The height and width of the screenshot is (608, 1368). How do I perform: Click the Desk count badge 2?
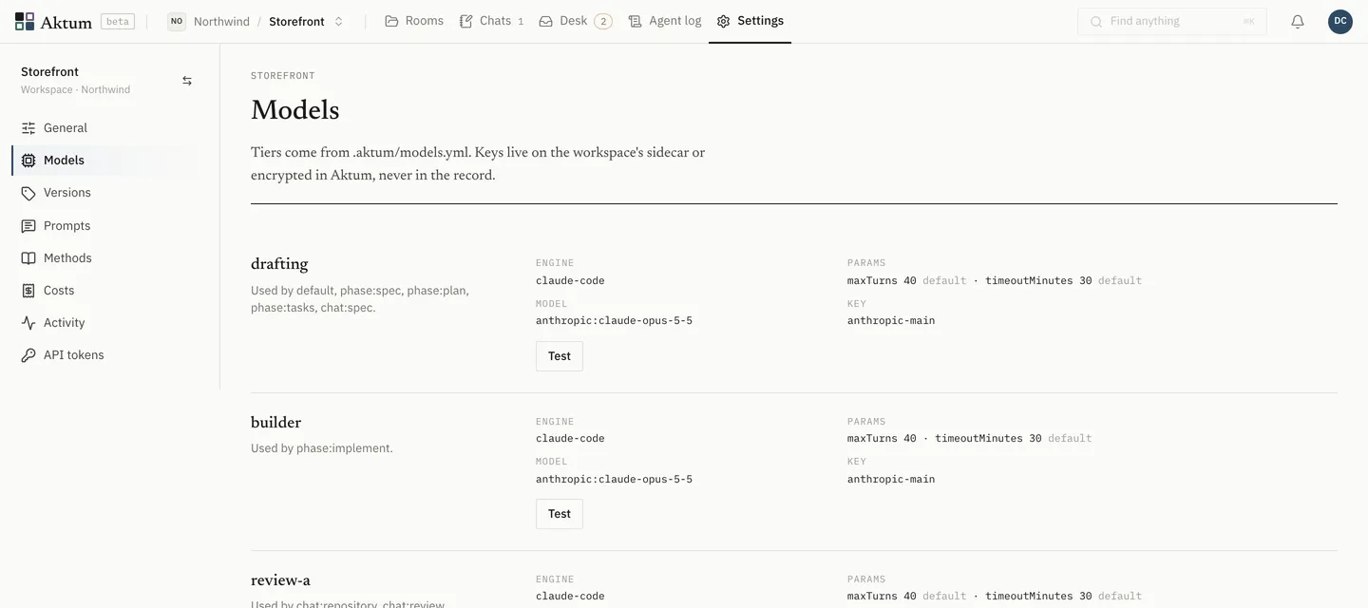click(x=603, y=21)
